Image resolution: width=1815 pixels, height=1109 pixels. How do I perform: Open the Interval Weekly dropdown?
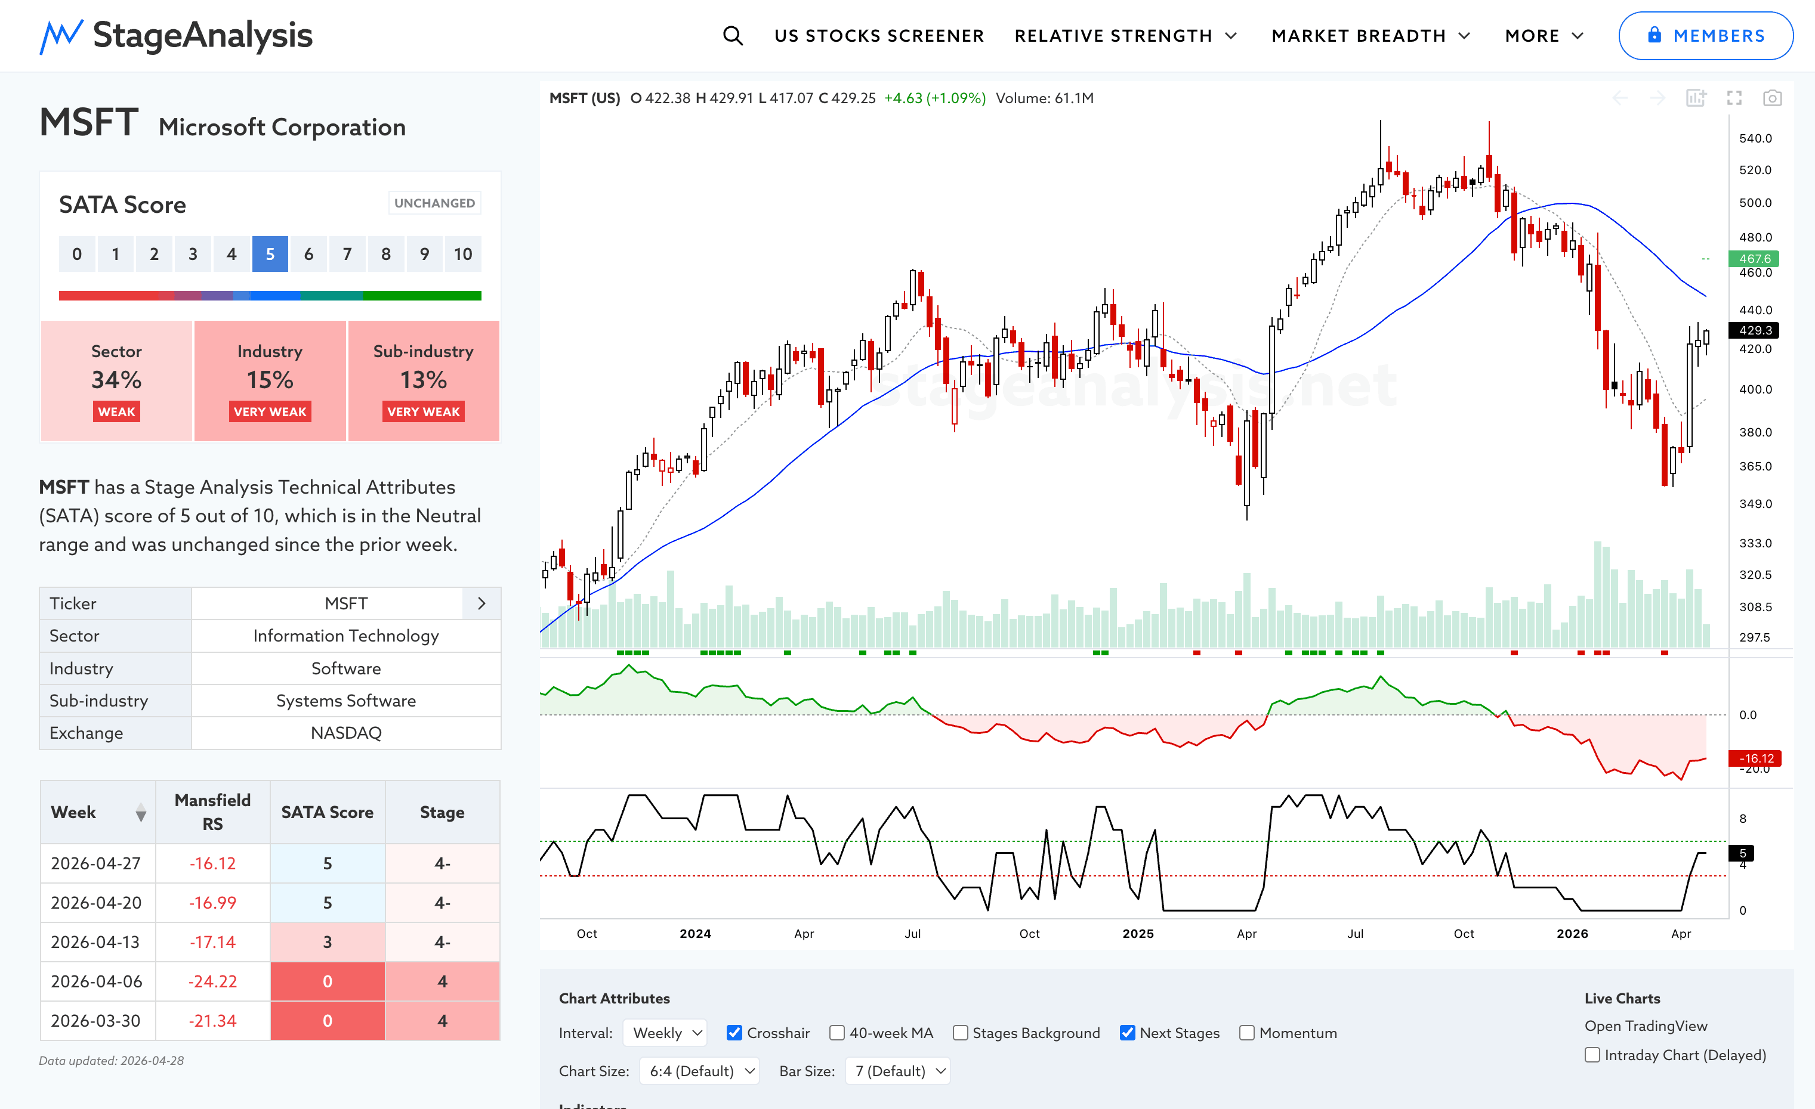665,1033
